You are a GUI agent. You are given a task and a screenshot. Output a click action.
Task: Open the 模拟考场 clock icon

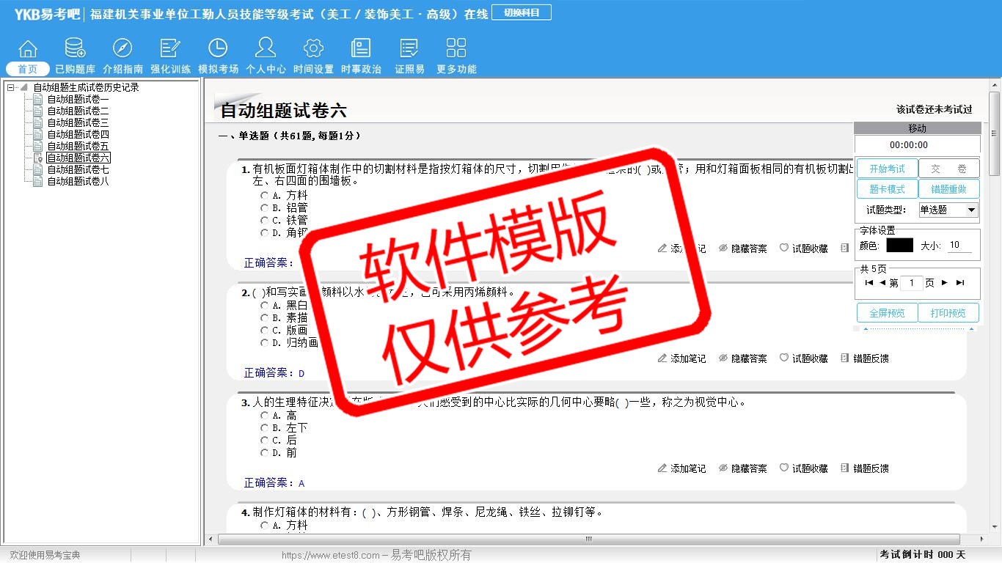point(218,49)
